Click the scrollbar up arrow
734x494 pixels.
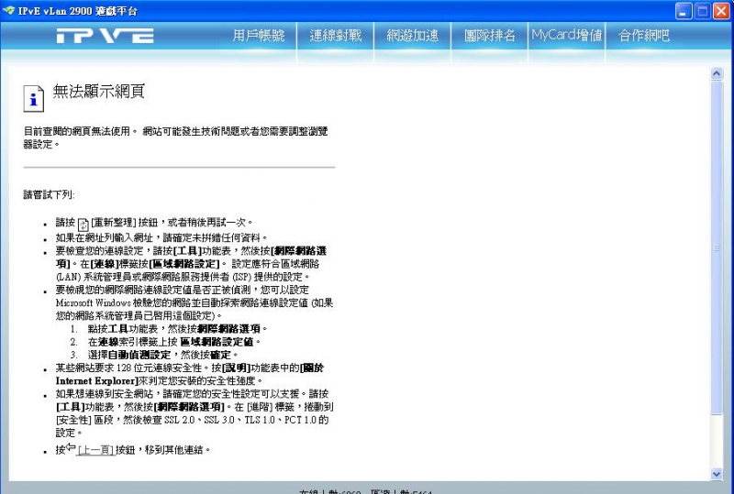tap(717, 73)
